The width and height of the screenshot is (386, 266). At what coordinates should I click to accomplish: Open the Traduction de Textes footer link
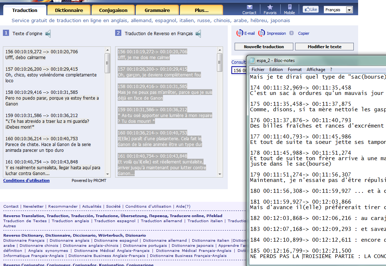[25, 221]
